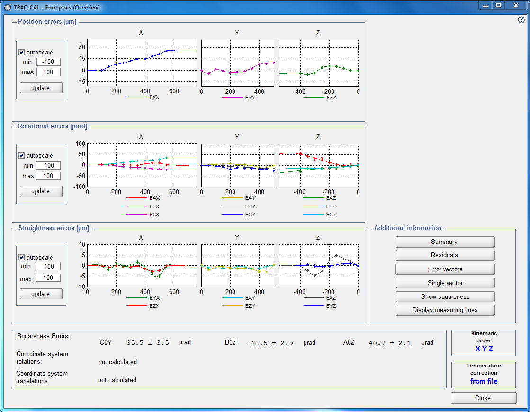Click the Straightness errors Z-axis plot
The width and height of the screenshot is (530, 412).
click(319, 266)
